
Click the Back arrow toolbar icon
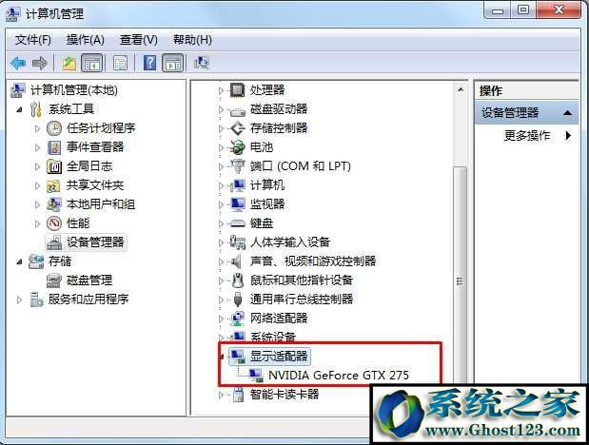click(18, 63)
